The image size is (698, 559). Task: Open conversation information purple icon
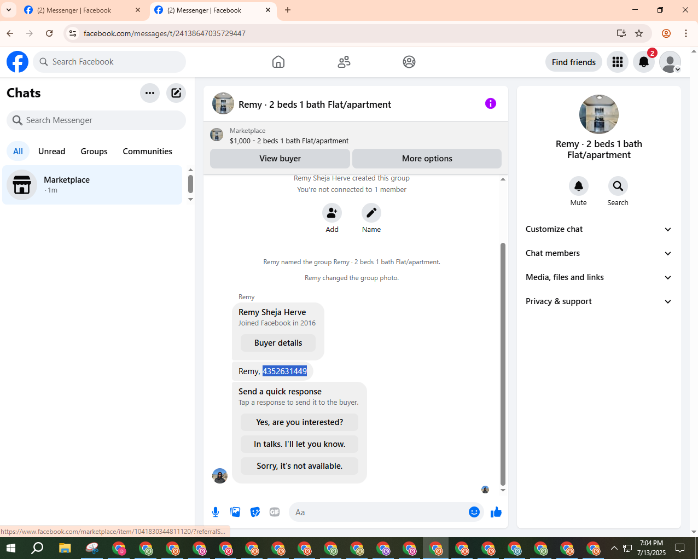coord(491,103)
